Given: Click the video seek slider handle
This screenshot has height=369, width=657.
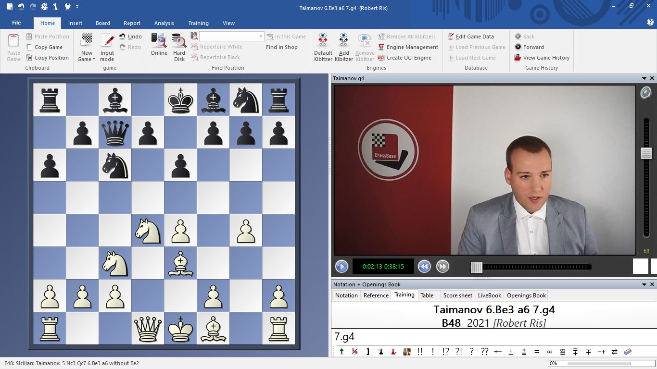Looking at the screenshot, I should pyautogui.click(x=476, y=267).
